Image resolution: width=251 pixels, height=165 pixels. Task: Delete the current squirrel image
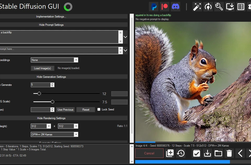[229, 153]
